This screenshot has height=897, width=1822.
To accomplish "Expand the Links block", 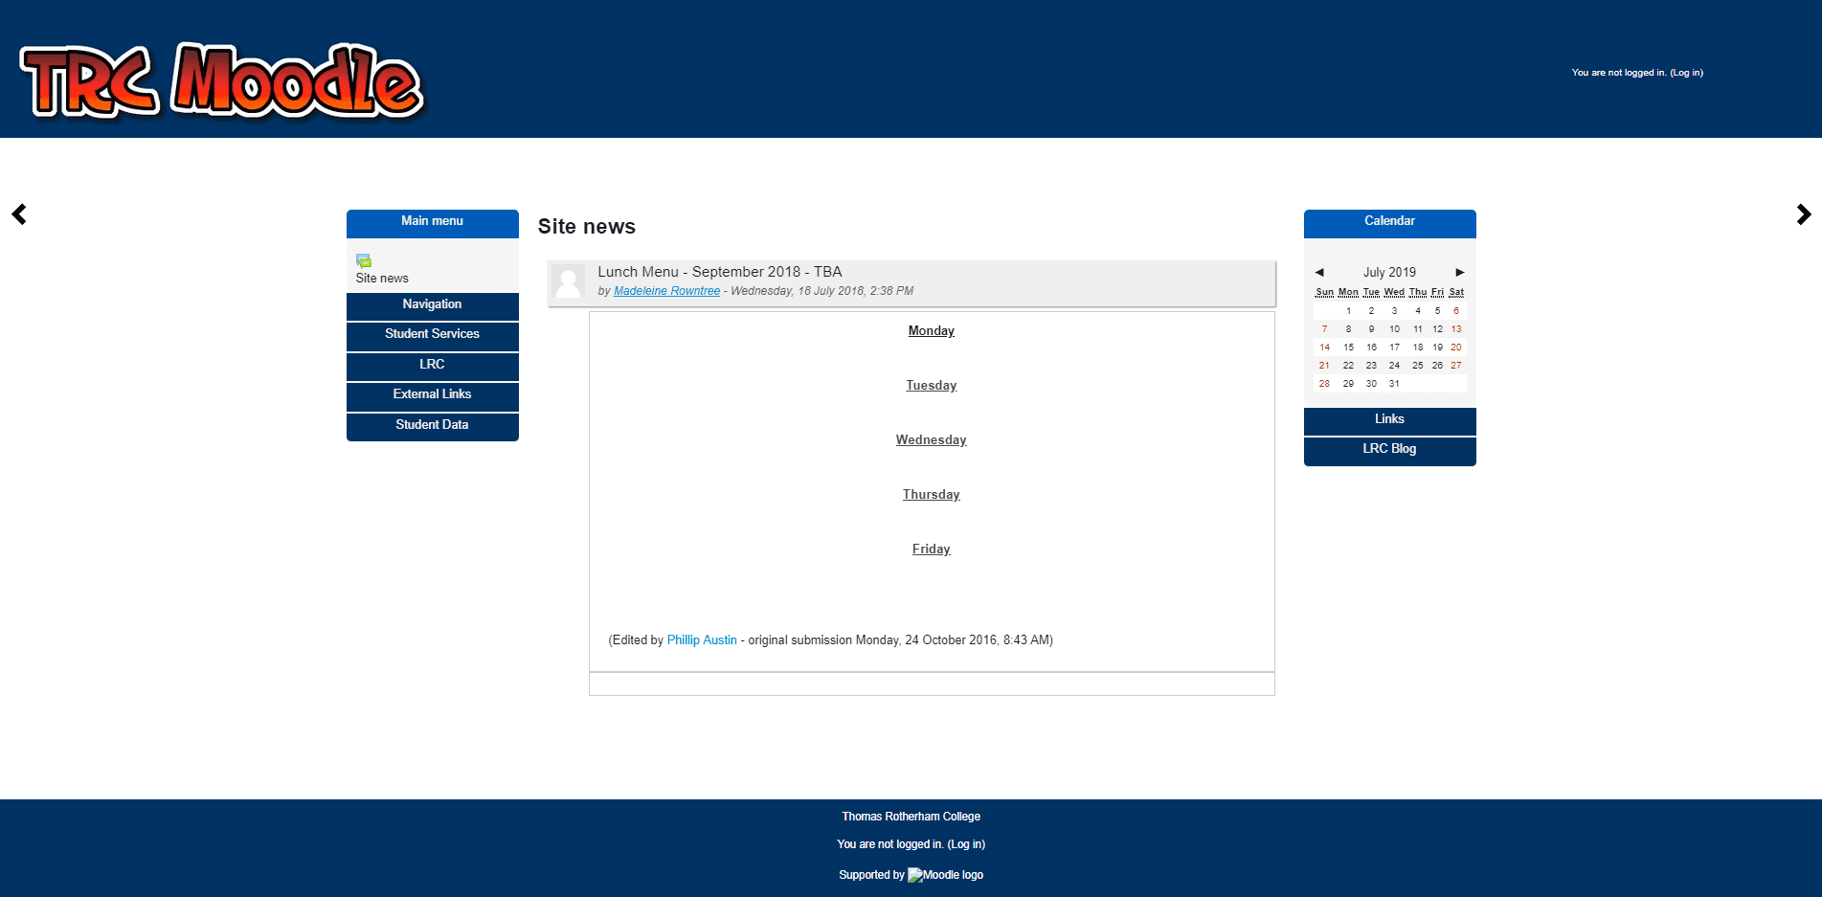I will [1390, 419].
